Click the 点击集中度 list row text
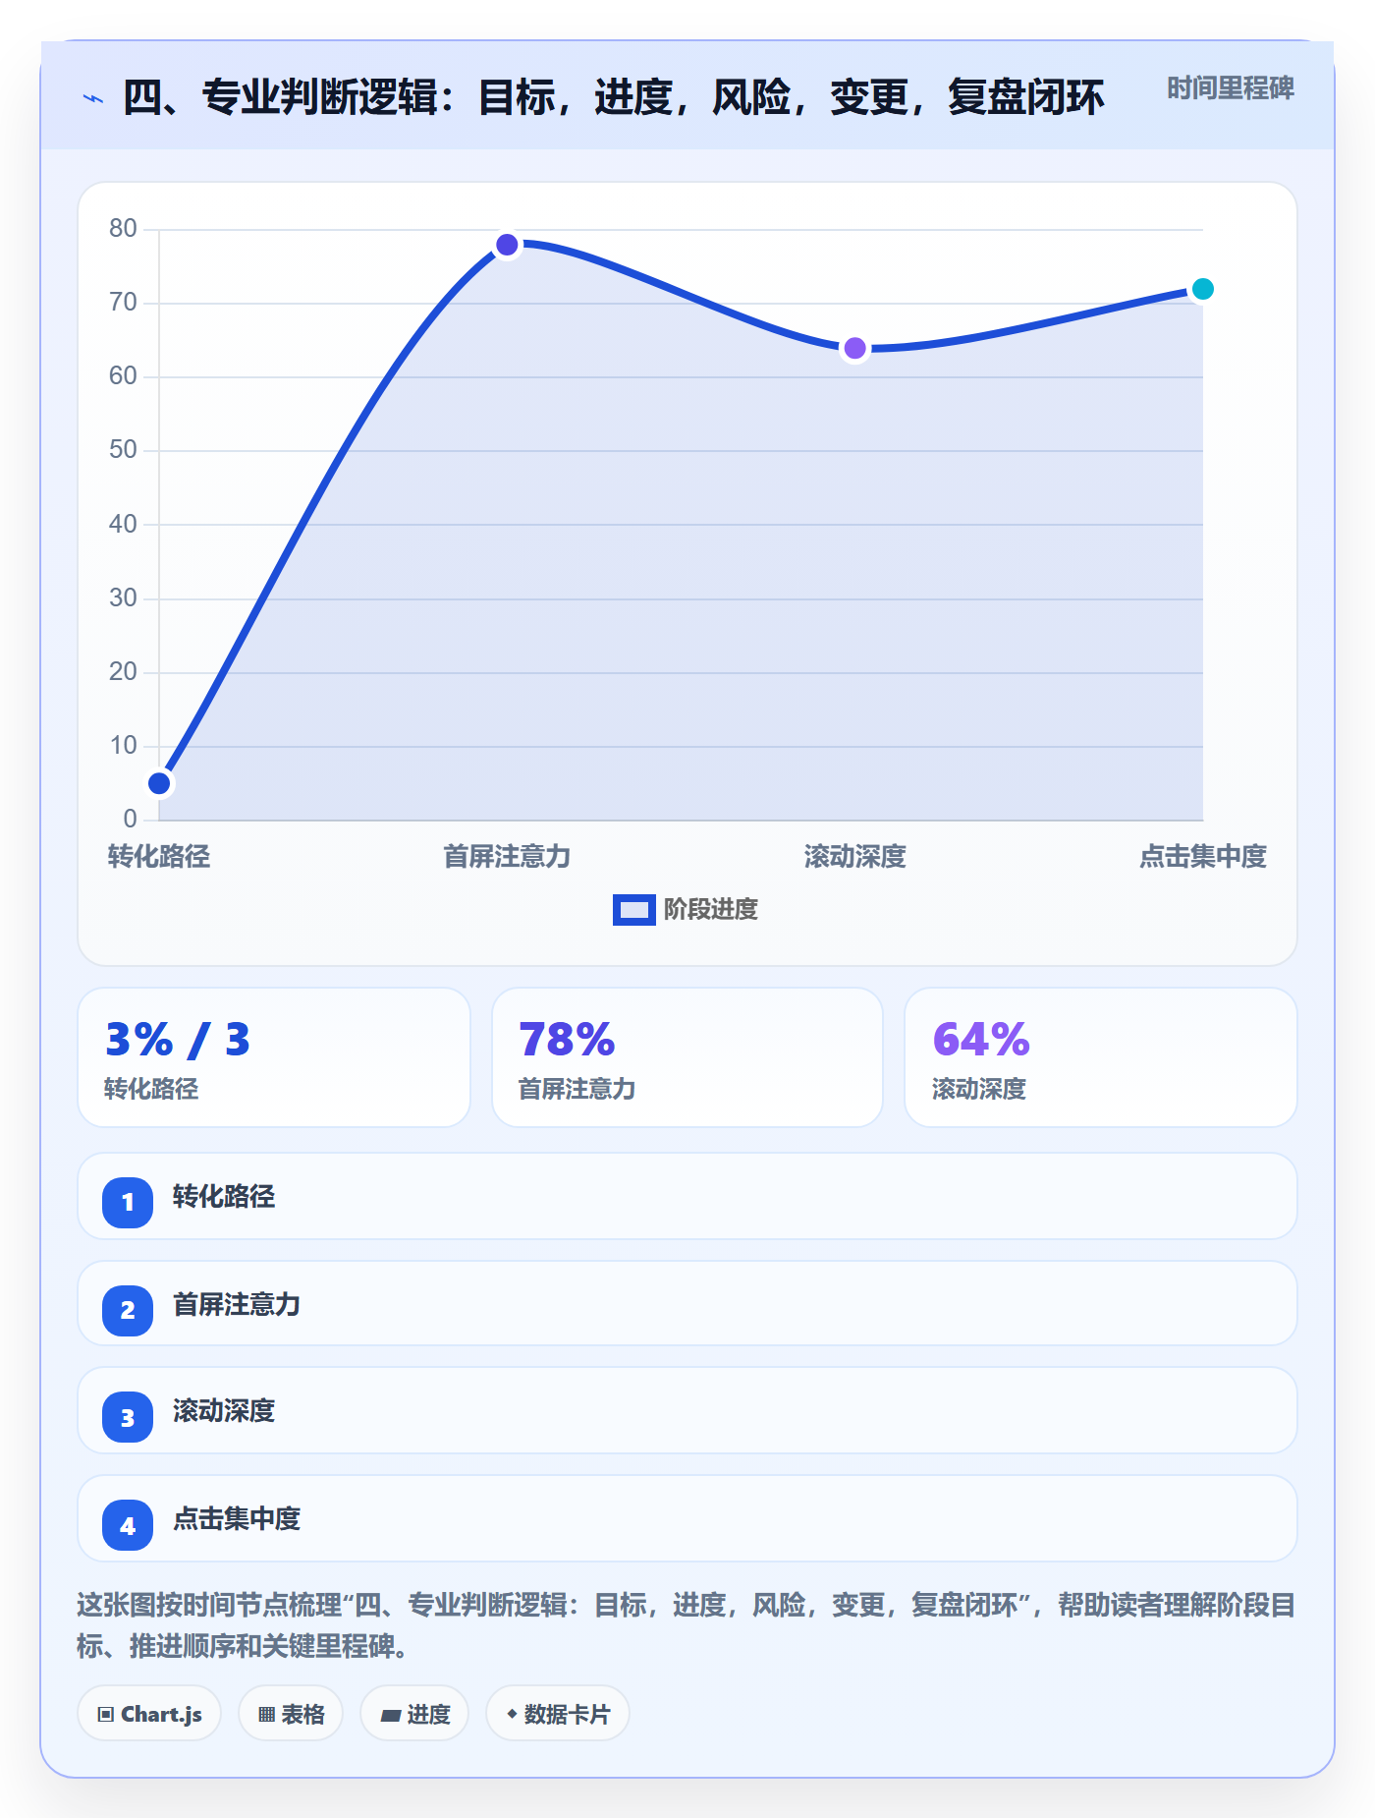The width and height of the screenshot is (1375, 1818). click(237, 1519)
